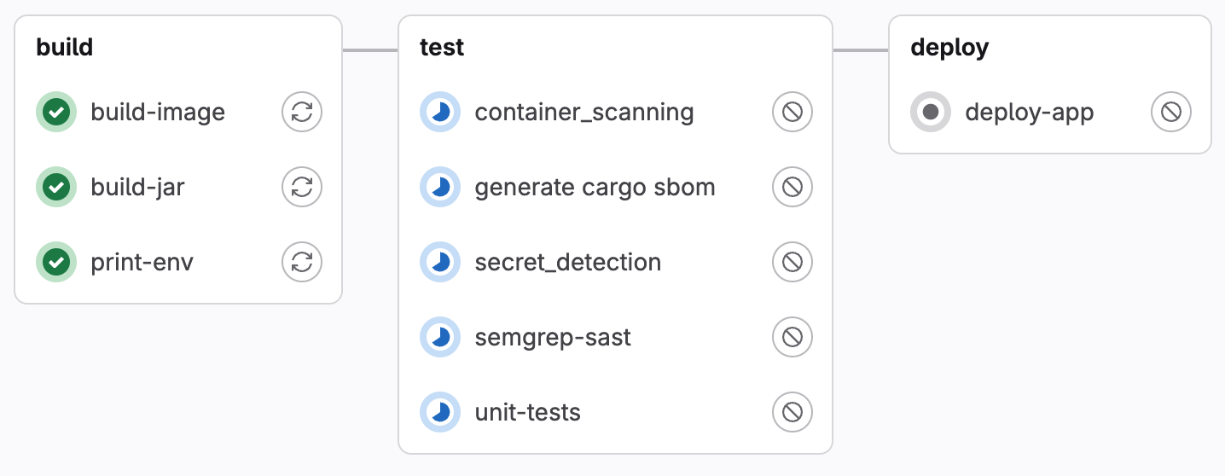Screen dimensions: 1225x476
Task: Open the build-image job link
Action: click(158, 112)
